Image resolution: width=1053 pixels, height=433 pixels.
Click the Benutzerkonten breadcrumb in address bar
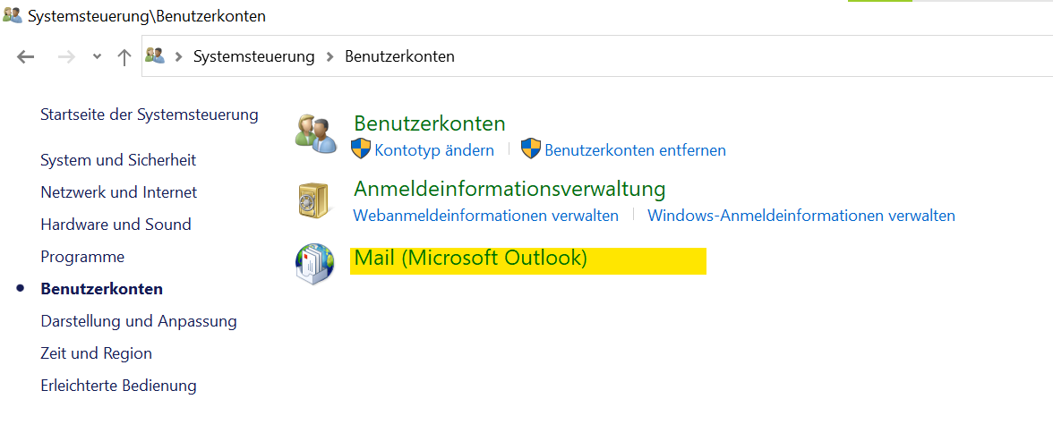(399, 56)
